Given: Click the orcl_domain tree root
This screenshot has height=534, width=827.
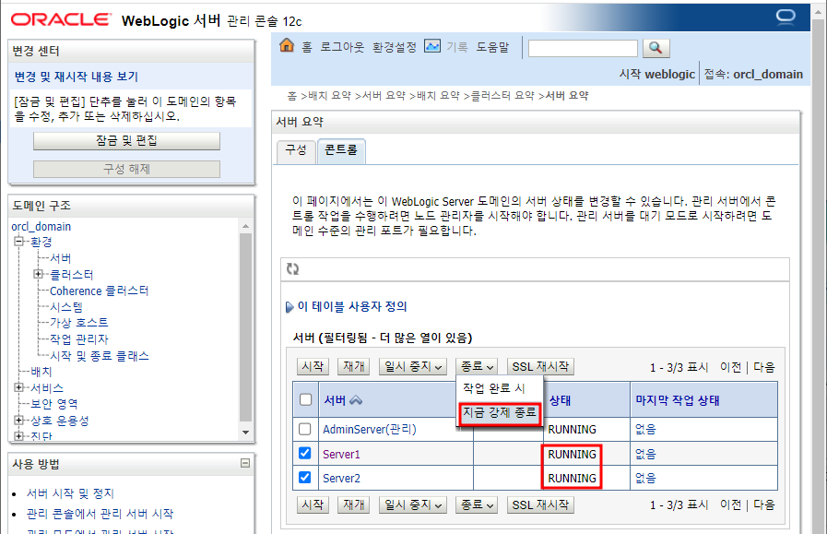Looking at the screenshot, I should (x=41, y=226).
